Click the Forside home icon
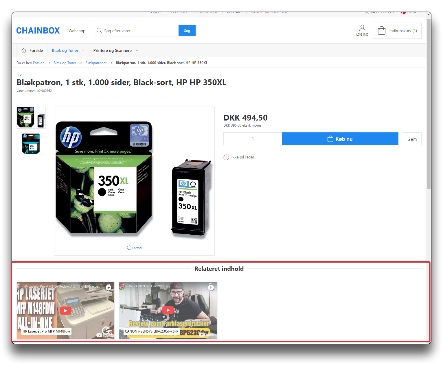This screenshot has width=443, height=365. pos(24,50)
